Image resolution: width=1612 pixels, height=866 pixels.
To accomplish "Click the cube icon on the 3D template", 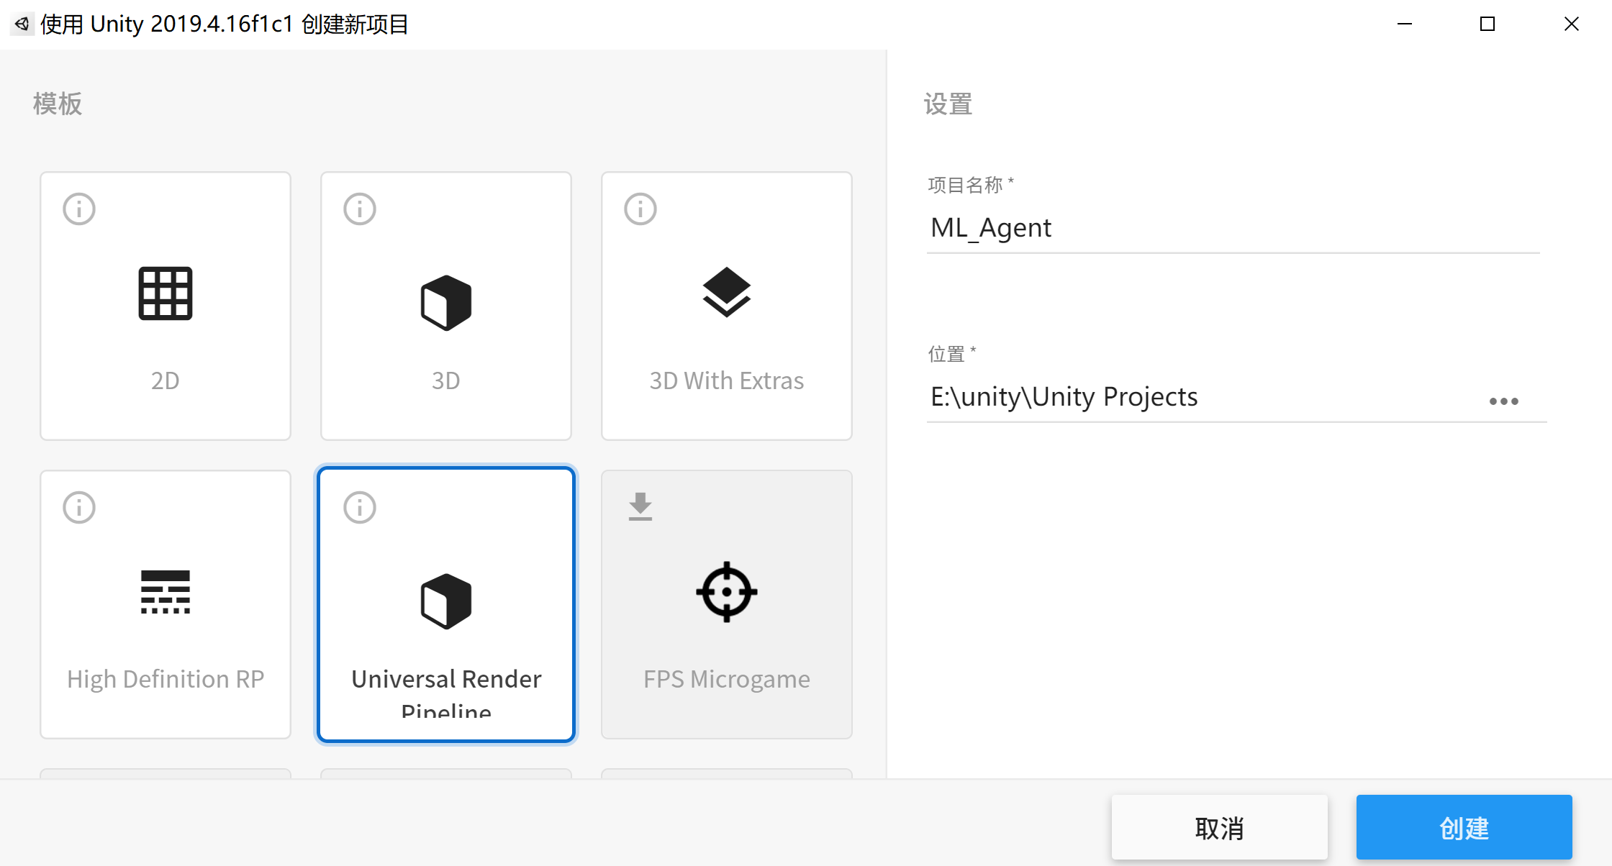I will 445,301.
